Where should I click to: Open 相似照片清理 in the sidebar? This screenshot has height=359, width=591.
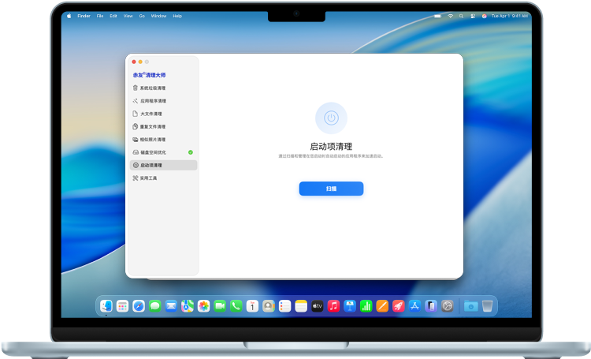click(x=153, y=139)
